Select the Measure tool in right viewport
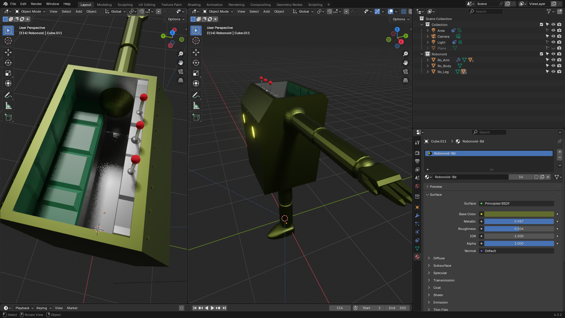This screenshot has height=318, width=565. click(x=196, y=106)
